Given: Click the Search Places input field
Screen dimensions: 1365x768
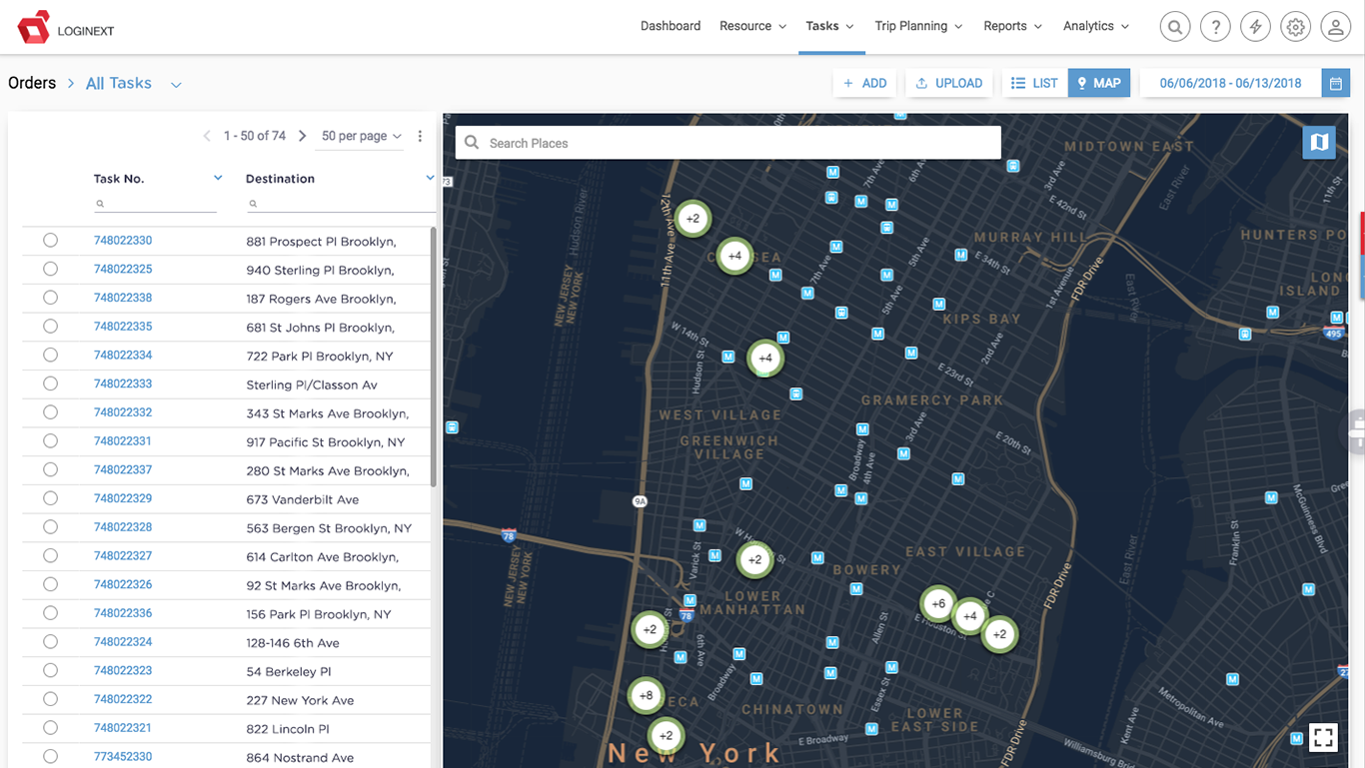Looking at the screenshot, I should [x=739, y=143].
